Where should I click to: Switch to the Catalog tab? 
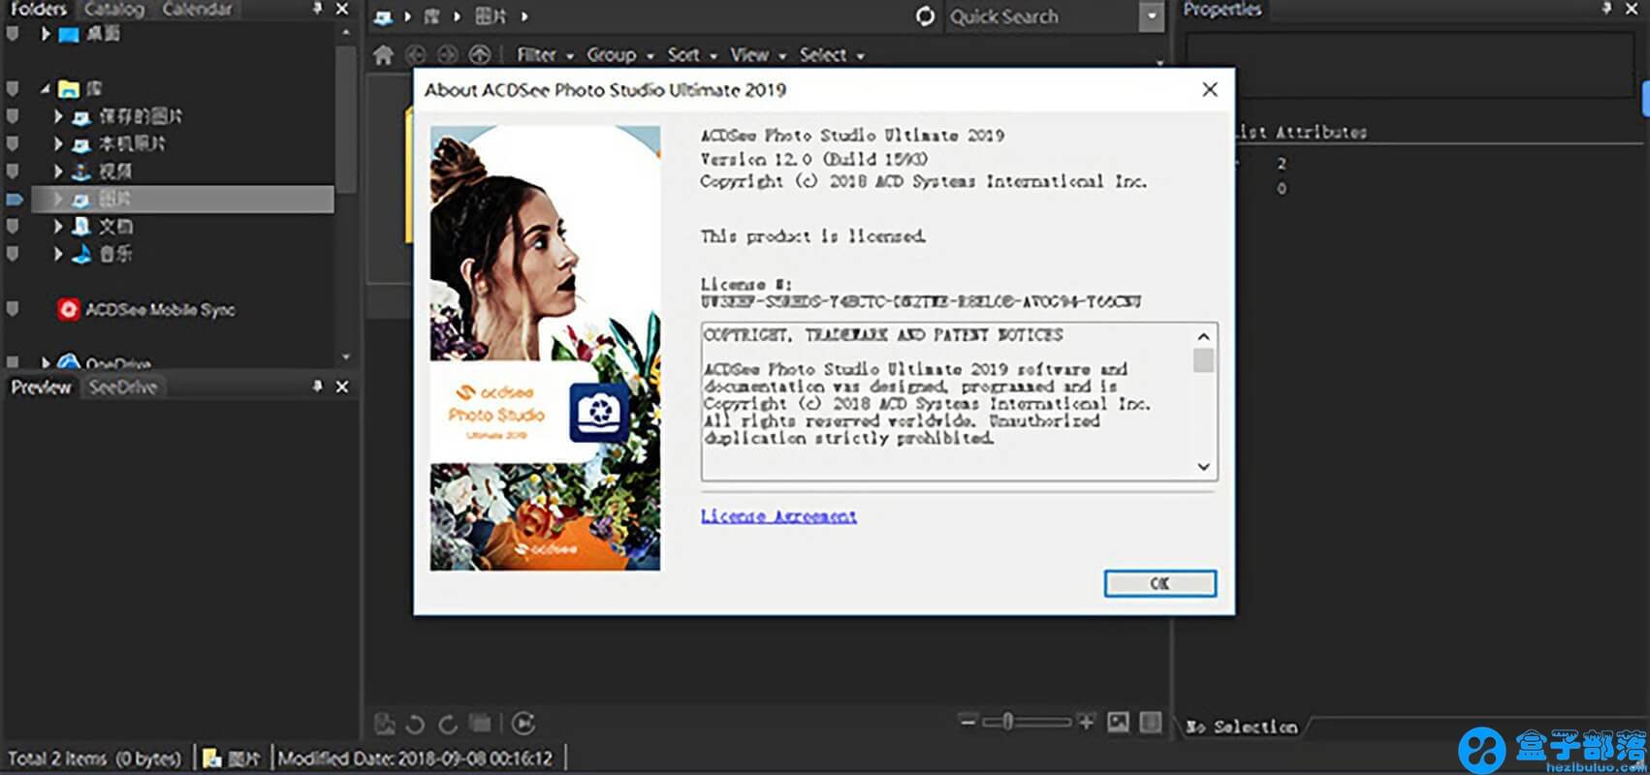[x=113, y=10]
